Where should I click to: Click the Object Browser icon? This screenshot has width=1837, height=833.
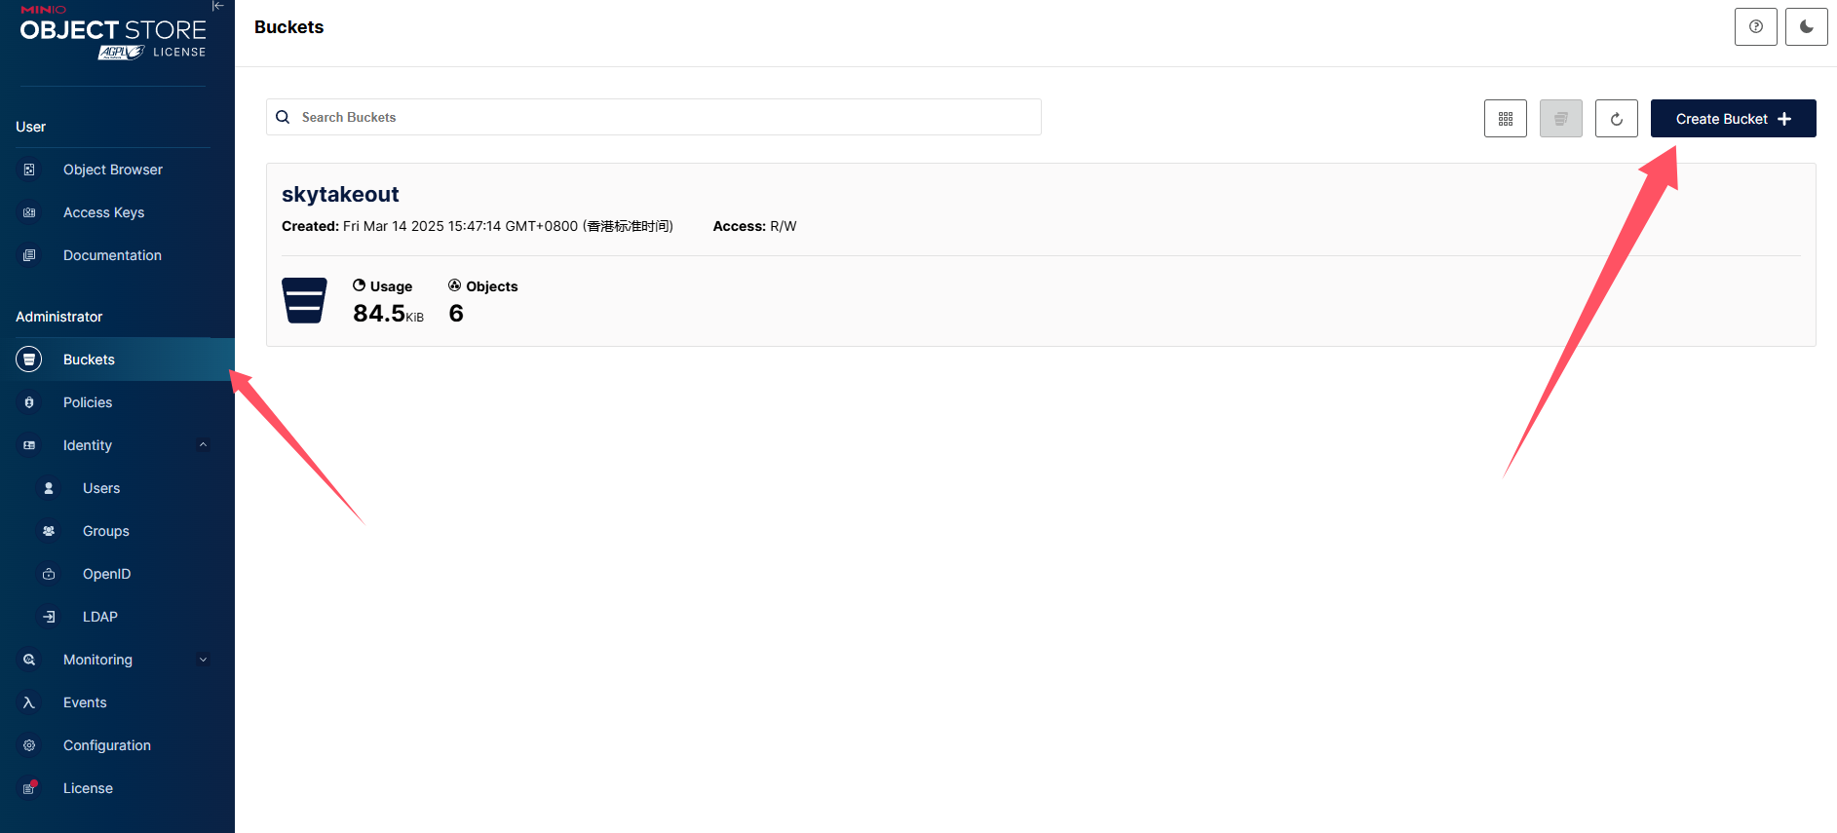(x=29, y=170)
